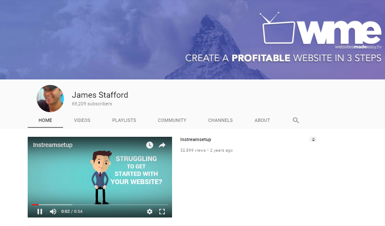Click the James Stafford channel name
The height and width of the screenshot is (226, 385).
tap(100, 95)
